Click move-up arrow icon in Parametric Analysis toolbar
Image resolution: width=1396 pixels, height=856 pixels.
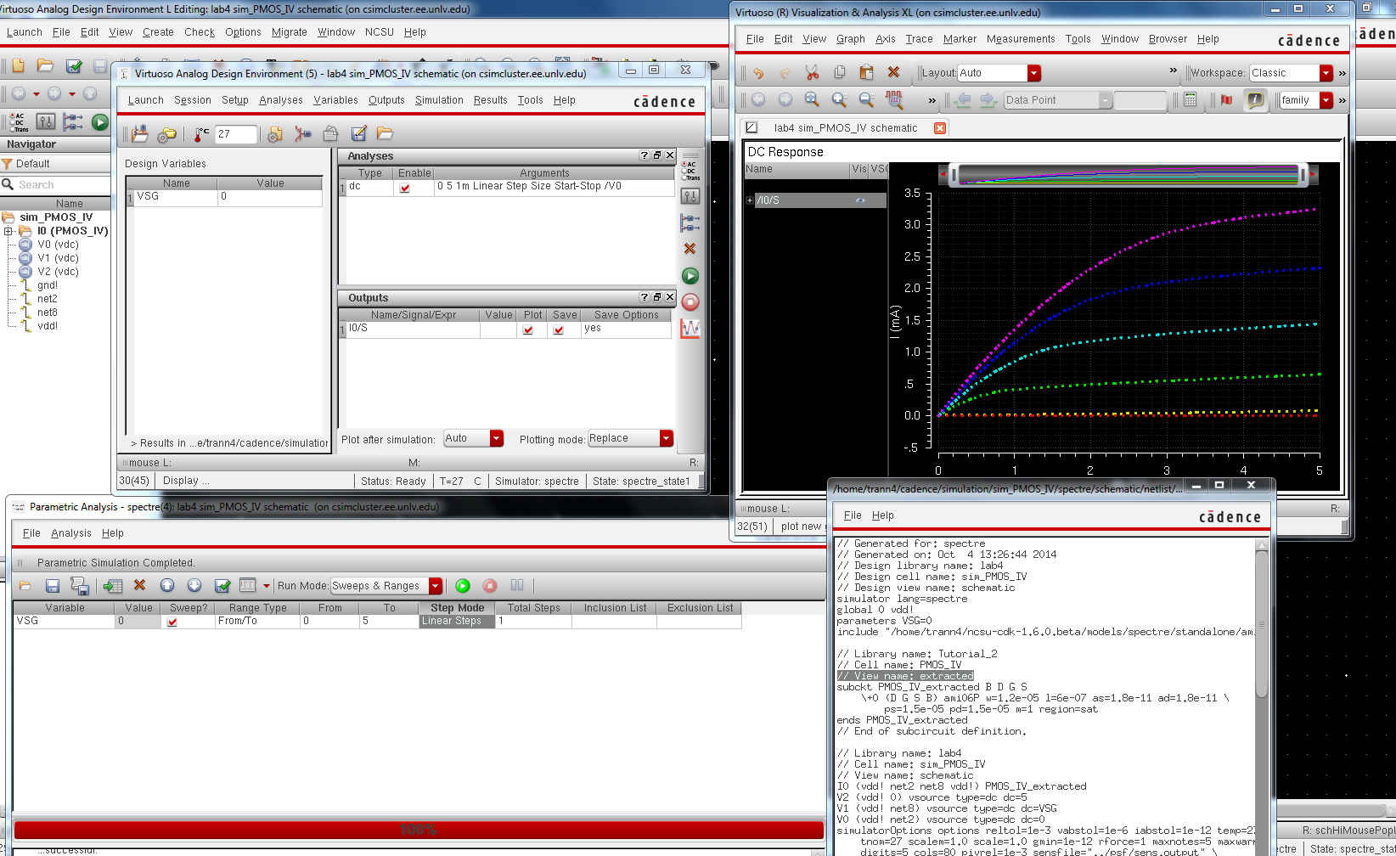(x=167, y=585)
